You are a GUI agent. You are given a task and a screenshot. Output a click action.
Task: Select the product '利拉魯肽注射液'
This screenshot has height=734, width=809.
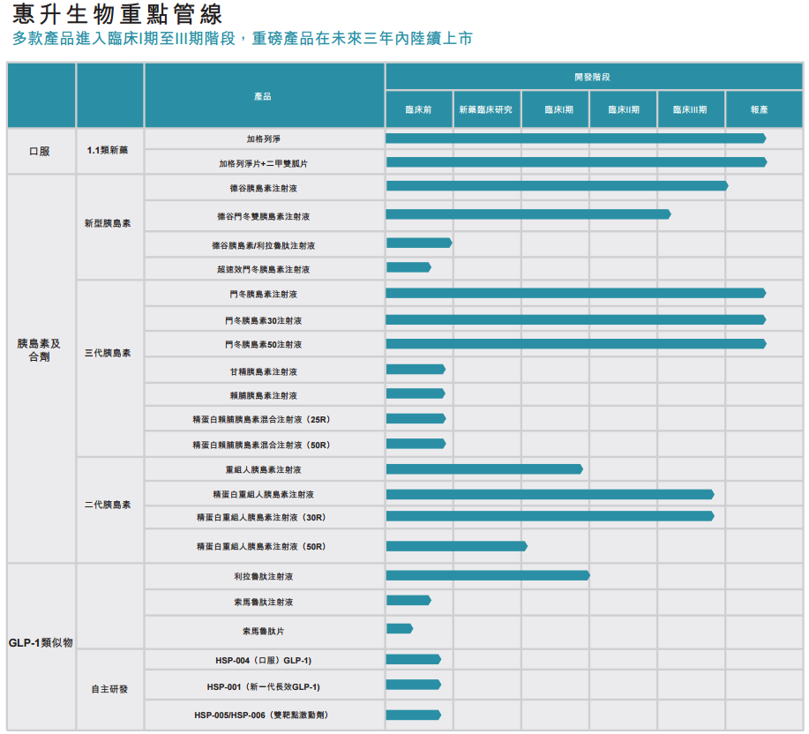pos(264,576)
